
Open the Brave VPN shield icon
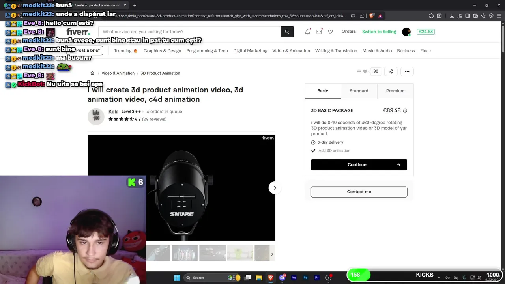click(x=491, y=16)
